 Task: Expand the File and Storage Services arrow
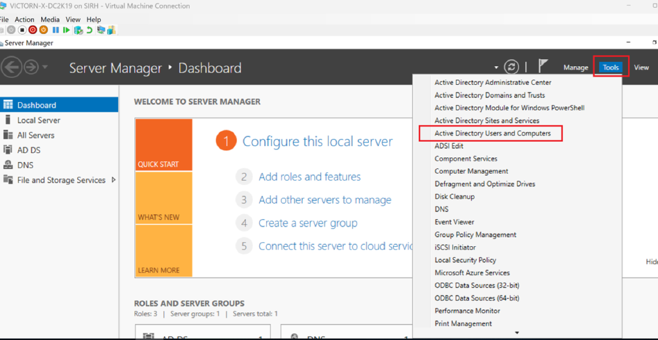pyautogui.click(x=114, y=180)
